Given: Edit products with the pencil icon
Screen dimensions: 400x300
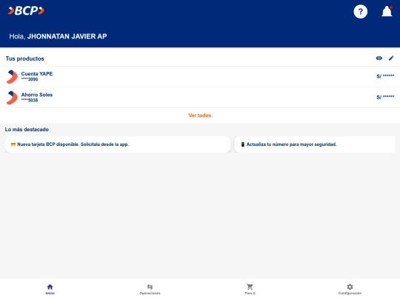Looking at the screenshot, I should (391, 59).
